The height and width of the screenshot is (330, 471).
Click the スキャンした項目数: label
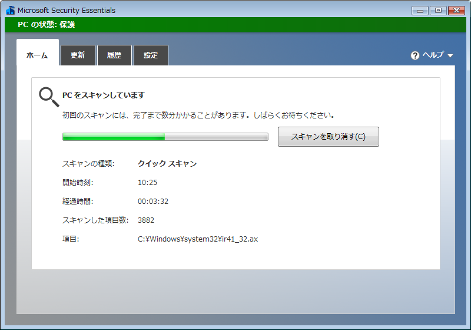coord(95,220)
